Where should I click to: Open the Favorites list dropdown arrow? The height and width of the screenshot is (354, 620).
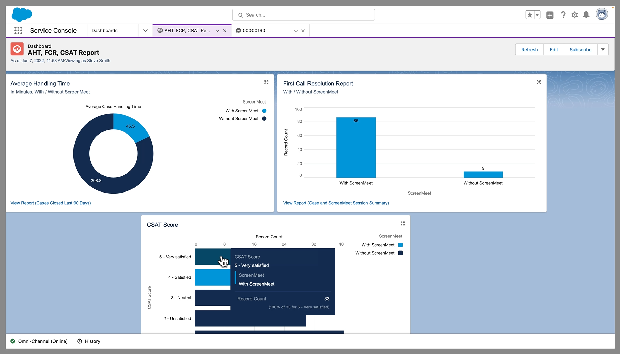tap(537, 15)
